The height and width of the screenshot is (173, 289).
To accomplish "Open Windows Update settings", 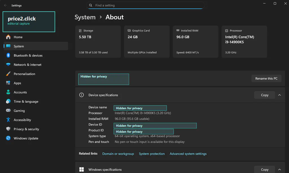I will pyautogui.click(x=36, y=138).
